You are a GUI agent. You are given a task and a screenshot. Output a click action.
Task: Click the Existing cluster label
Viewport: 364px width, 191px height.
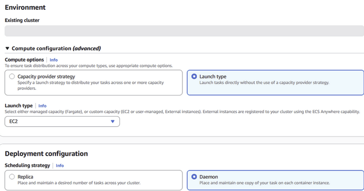click(22, 21)
